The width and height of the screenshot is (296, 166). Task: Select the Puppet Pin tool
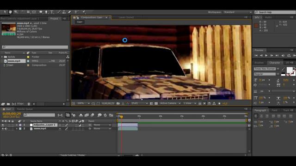(x=83, y=12)
